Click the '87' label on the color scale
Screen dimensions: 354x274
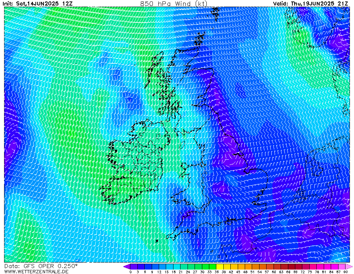(338, 272)
